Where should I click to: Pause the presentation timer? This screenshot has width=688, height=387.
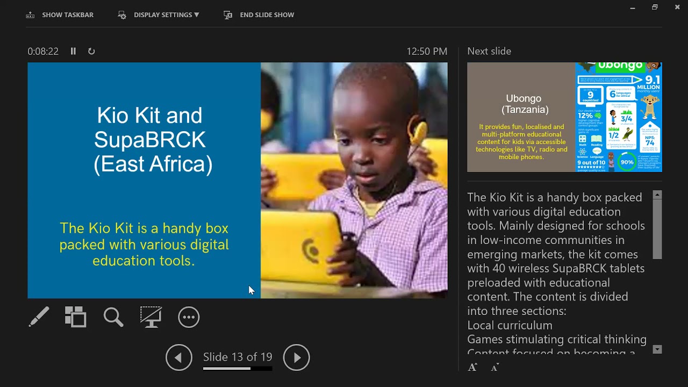click(x=73, y=51)
